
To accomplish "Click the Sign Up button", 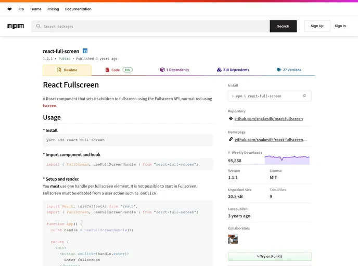I will [317, 26].
